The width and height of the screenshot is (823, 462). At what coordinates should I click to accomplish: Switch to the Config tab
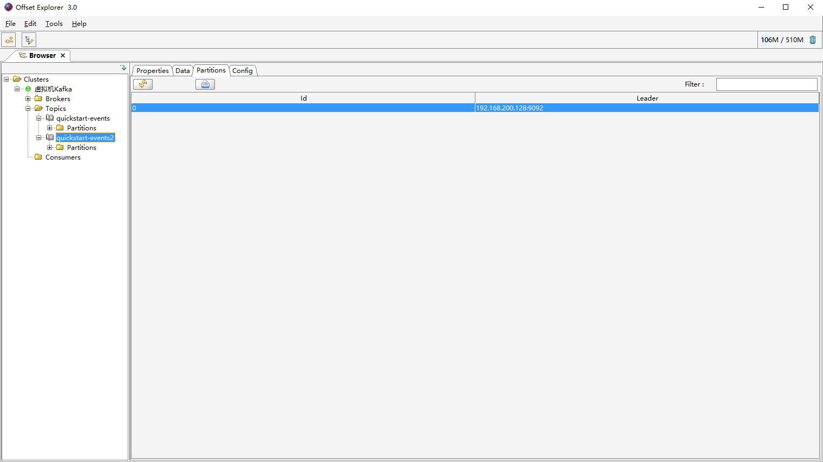(x=243, y=71)
